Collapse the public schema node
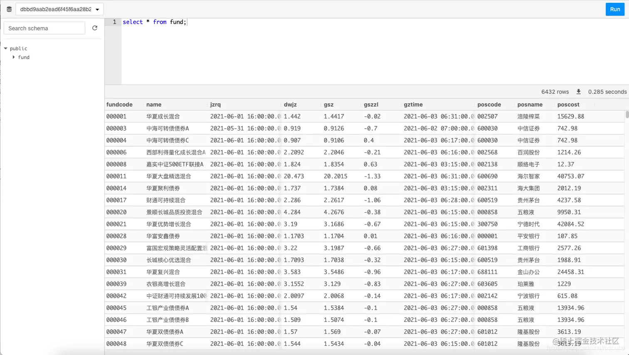This screenshot has width=629, height=355. (x=6, y=49)
